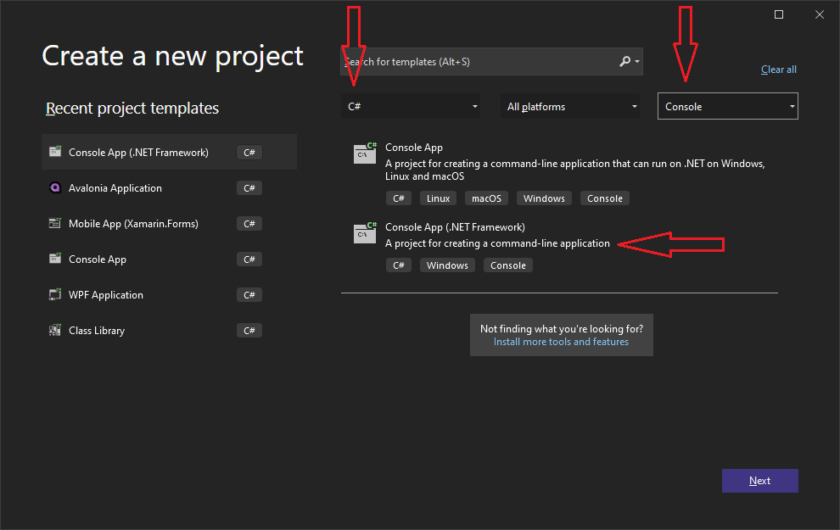The width and height of the screenshot is (840, 530).
Task: Click recent Console App (.NET Framework) icon
Action: (55, 153)
